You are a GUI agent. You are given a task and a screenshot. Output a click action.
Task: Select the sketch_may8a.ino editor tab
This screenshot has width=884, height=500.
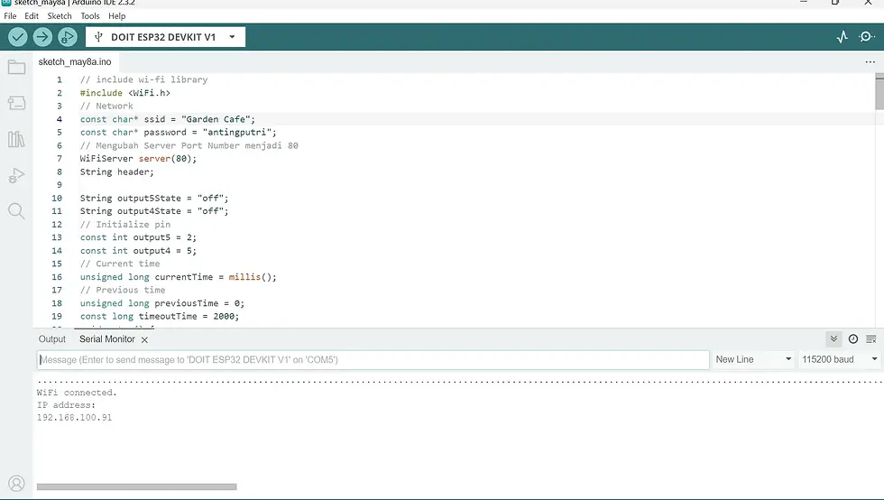(75, 62)
